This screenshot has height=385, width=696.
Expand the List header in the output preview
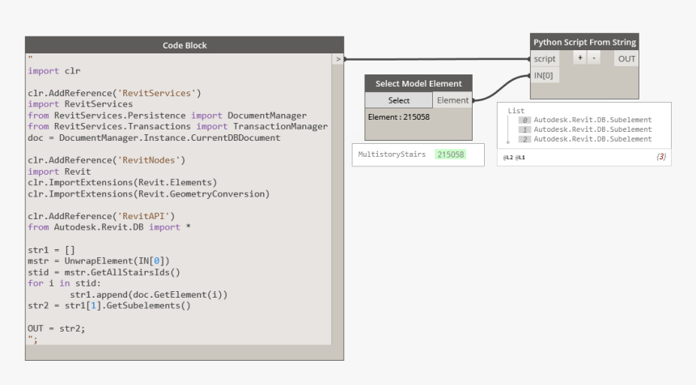[x=516, y=111]
